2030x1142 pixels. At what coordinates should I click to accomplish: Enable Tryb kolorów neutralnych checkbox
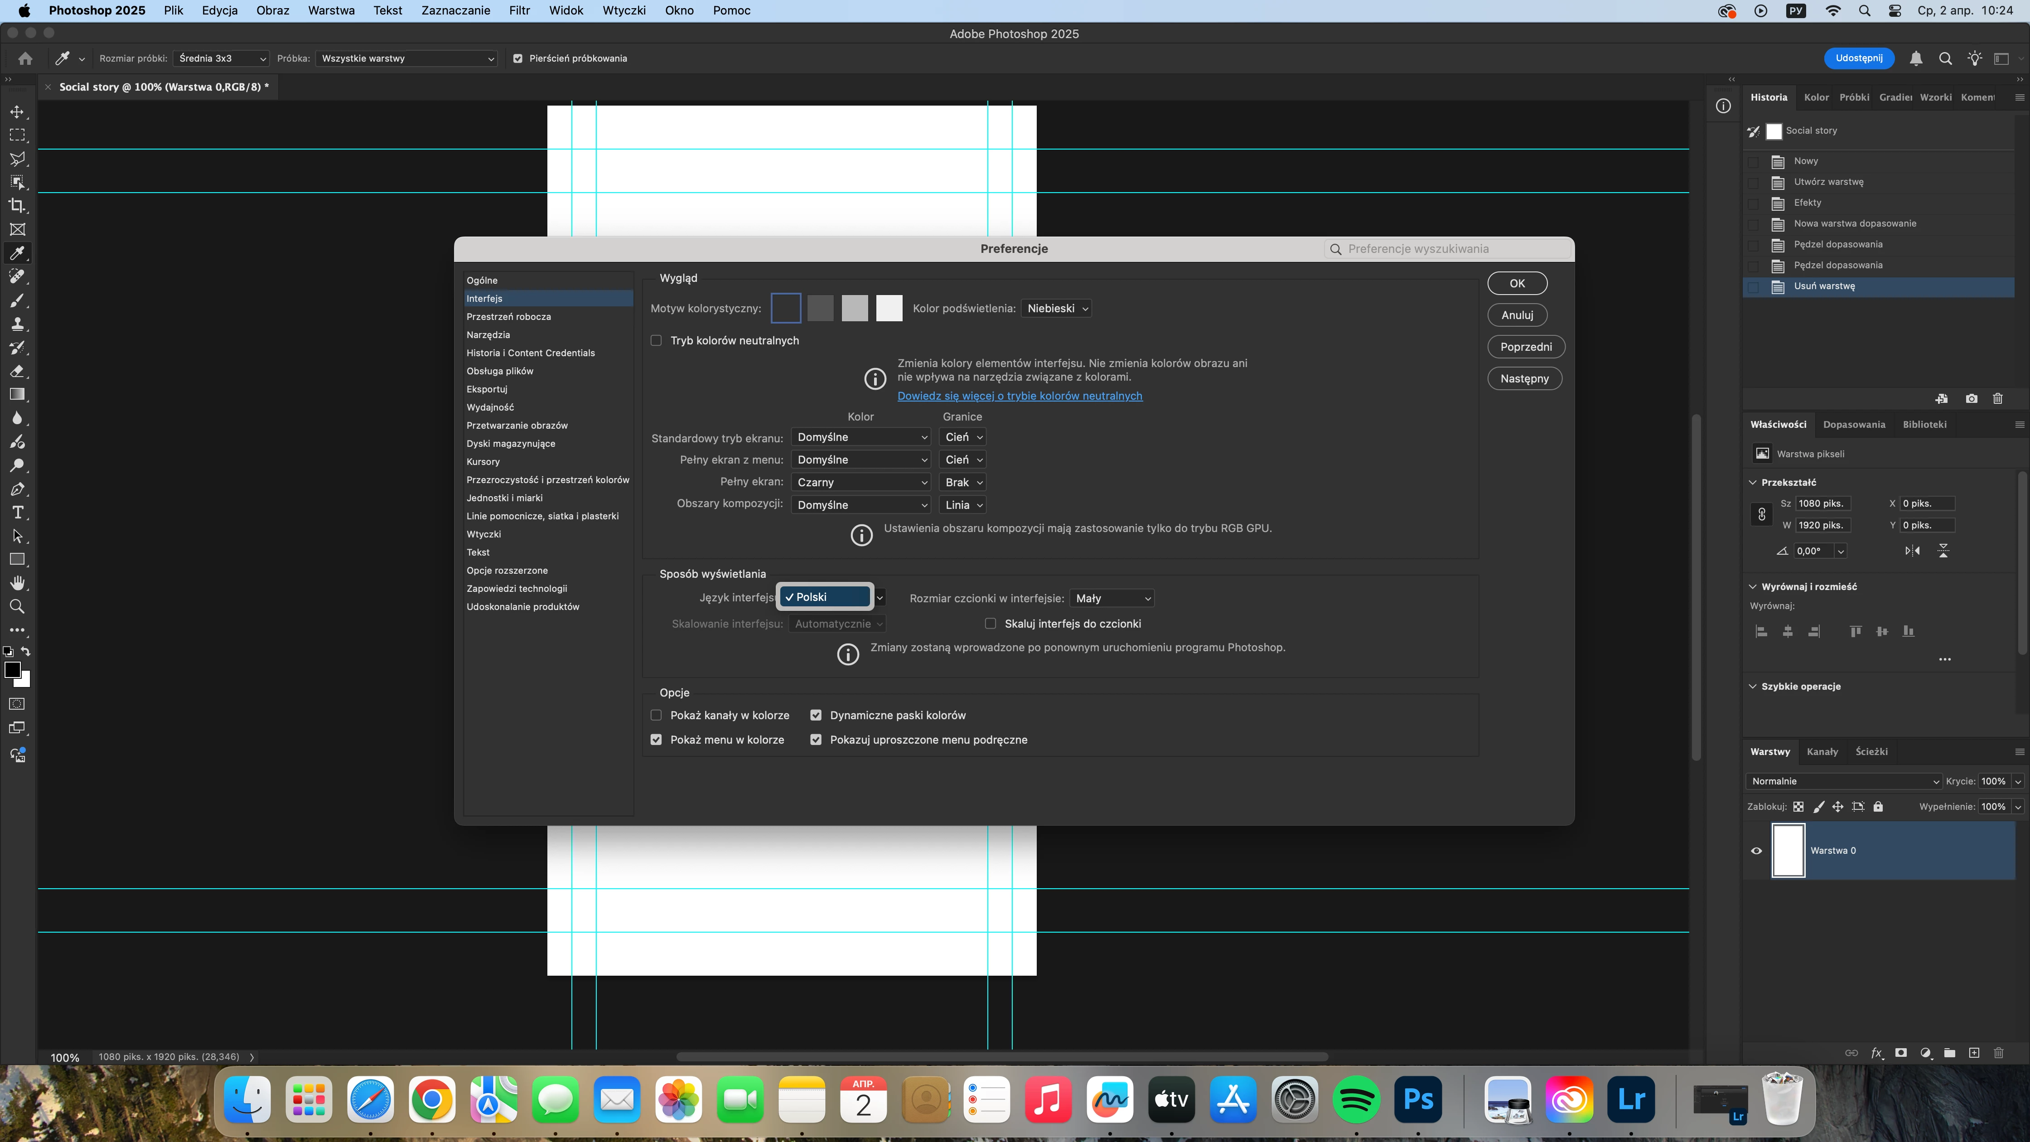tap(656, 340)
